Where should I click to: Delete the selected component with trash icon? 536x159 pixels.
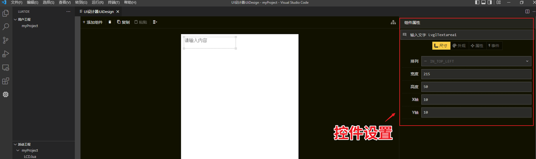(x=110, y=22)
